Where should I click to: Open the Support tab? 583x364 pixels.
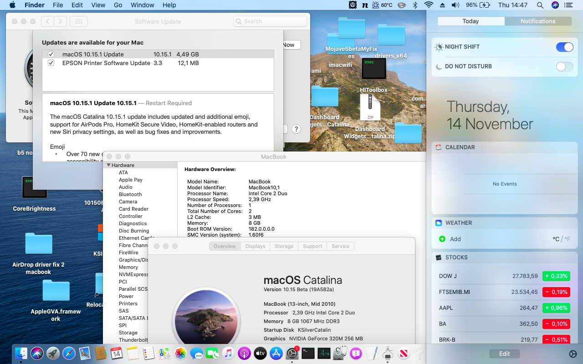click(x=312, y=246)
